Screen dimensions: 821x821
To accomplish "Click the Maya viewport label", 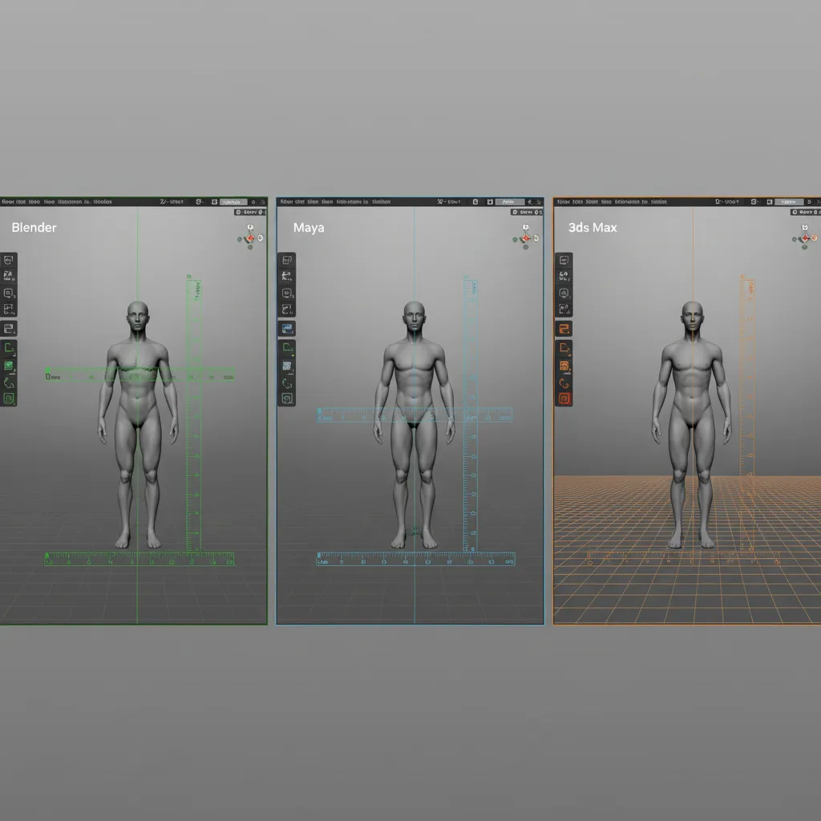I will pyautogui.click(x=308, y=228).
